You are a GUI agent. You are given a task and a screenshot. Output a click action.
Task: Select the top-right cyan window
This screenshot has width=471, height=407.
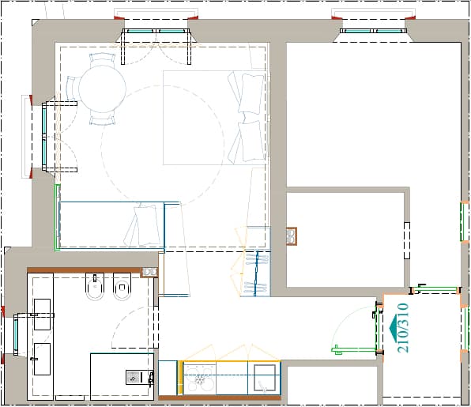tap(373, 31)
